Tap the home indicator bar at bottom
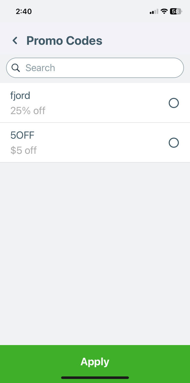This screenshot has width=190, height=383. pyautogui.click(x=95, y=378)
